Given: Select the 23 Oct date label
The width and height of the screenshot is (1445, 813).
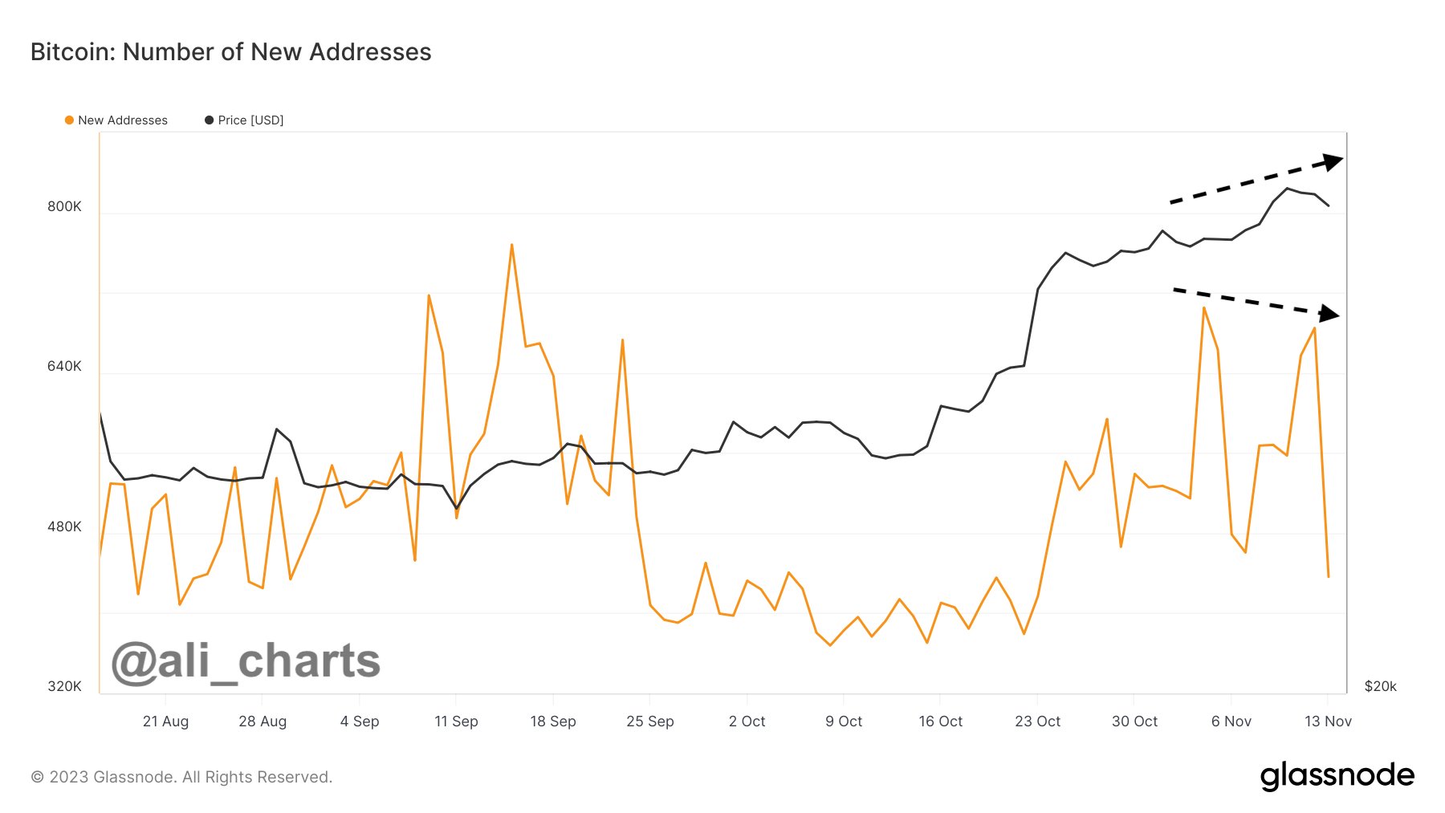Looking at the screenshot, I should pyautogui.click(x=1037, y=722).
